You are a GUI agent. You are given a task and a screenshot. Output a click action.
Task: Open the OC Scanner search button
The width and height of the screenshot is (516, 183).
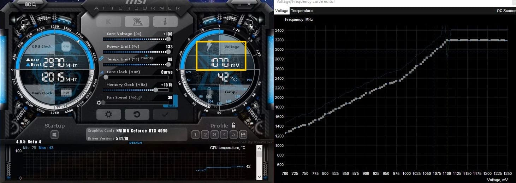click(30, 4)
